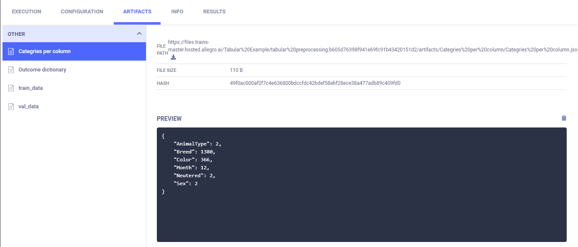Click the artifact hash value text
Screen dimensions: 578x247
pyautogui.click(x=315, y=83)
